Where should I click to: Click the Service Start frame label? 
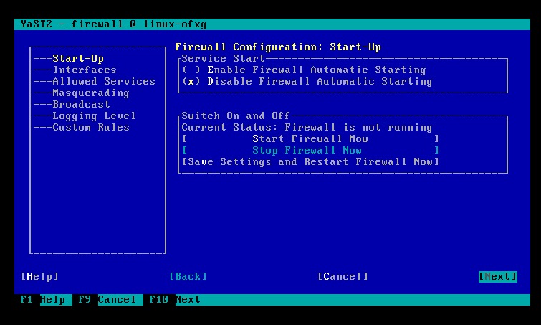[x=224, y=58]
